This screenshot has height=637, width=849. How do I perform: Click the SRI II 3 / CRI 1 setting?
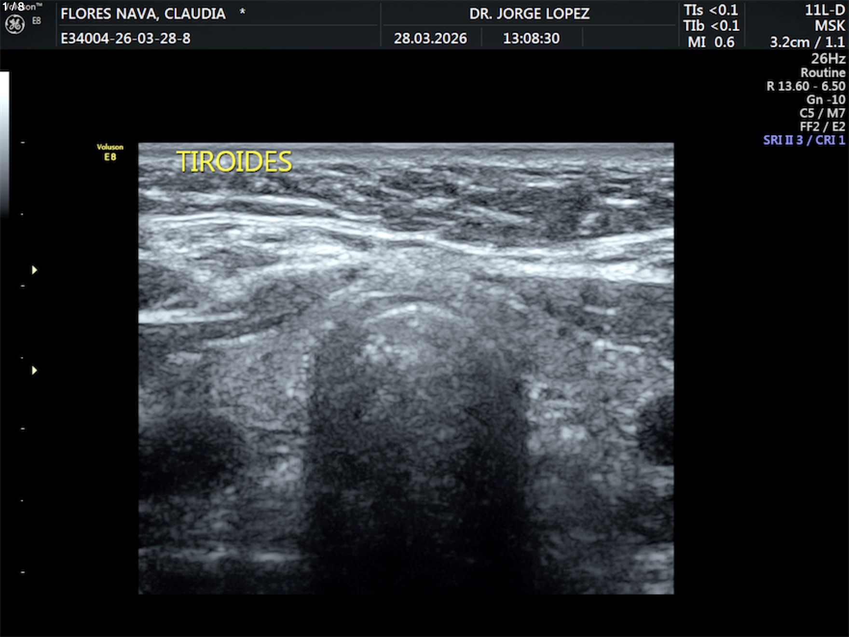click(x=804, y=140)
